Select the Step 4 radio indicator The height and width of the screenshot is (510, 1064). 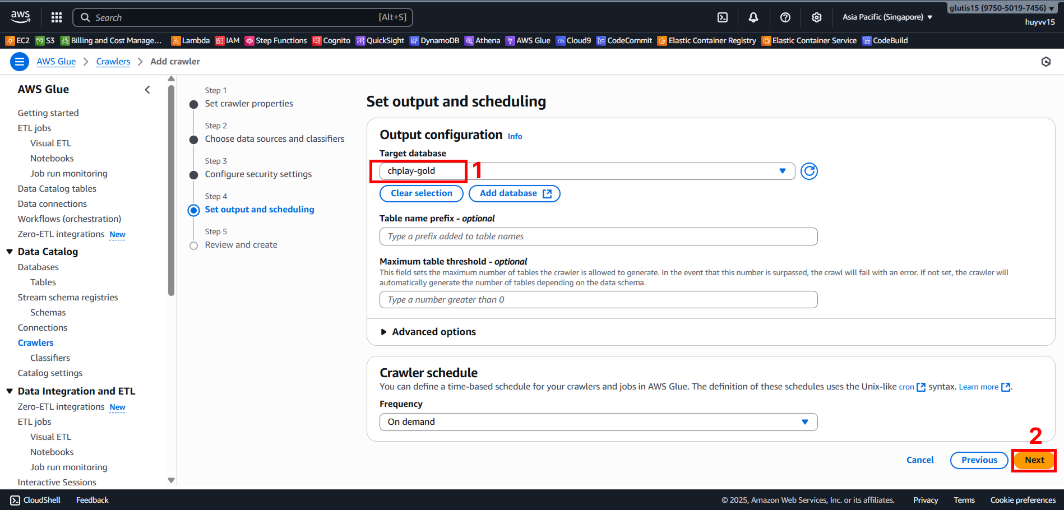pos(194,210)
